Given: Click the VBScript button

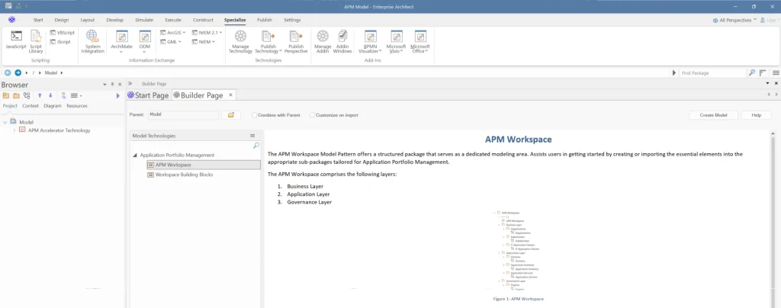Looking at the screenshot, I should [x=62, y=32].
